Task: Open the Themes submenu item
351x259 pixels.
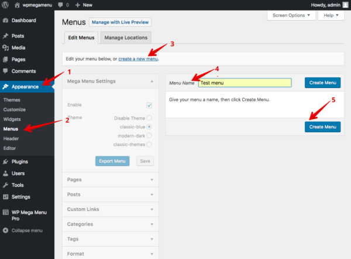Action: 12,100
